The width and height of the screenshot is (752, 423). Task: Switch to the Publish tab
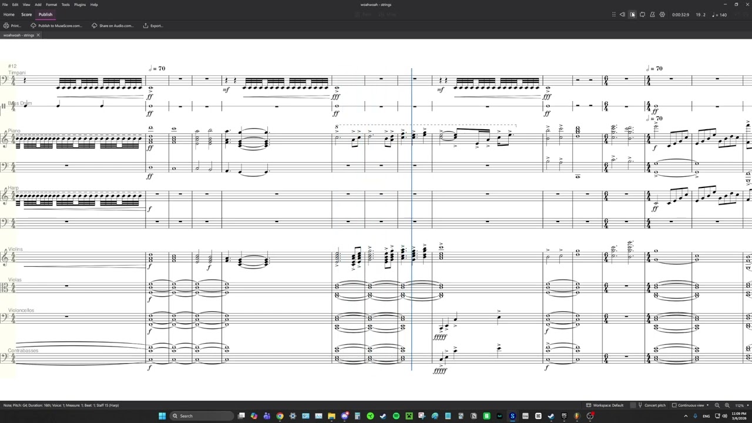45,14
